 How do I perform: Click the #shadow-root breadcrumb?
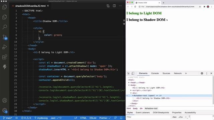(x=151, y=108)
